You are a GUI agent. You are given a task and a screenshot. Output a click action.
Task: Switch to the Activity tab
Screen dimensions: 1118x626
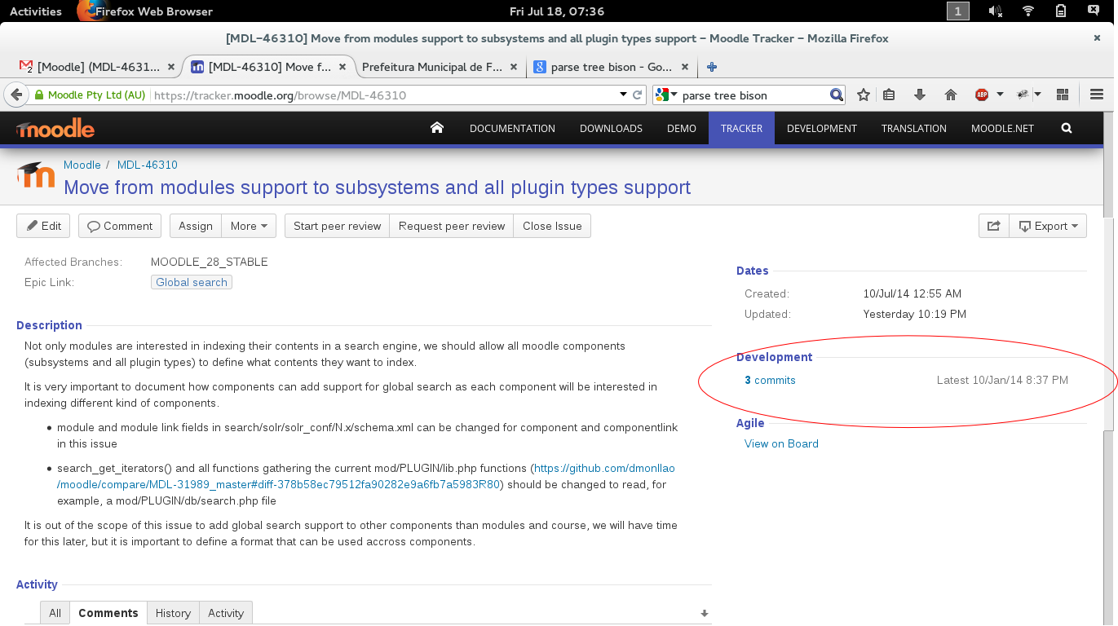(x=226, y=613)
